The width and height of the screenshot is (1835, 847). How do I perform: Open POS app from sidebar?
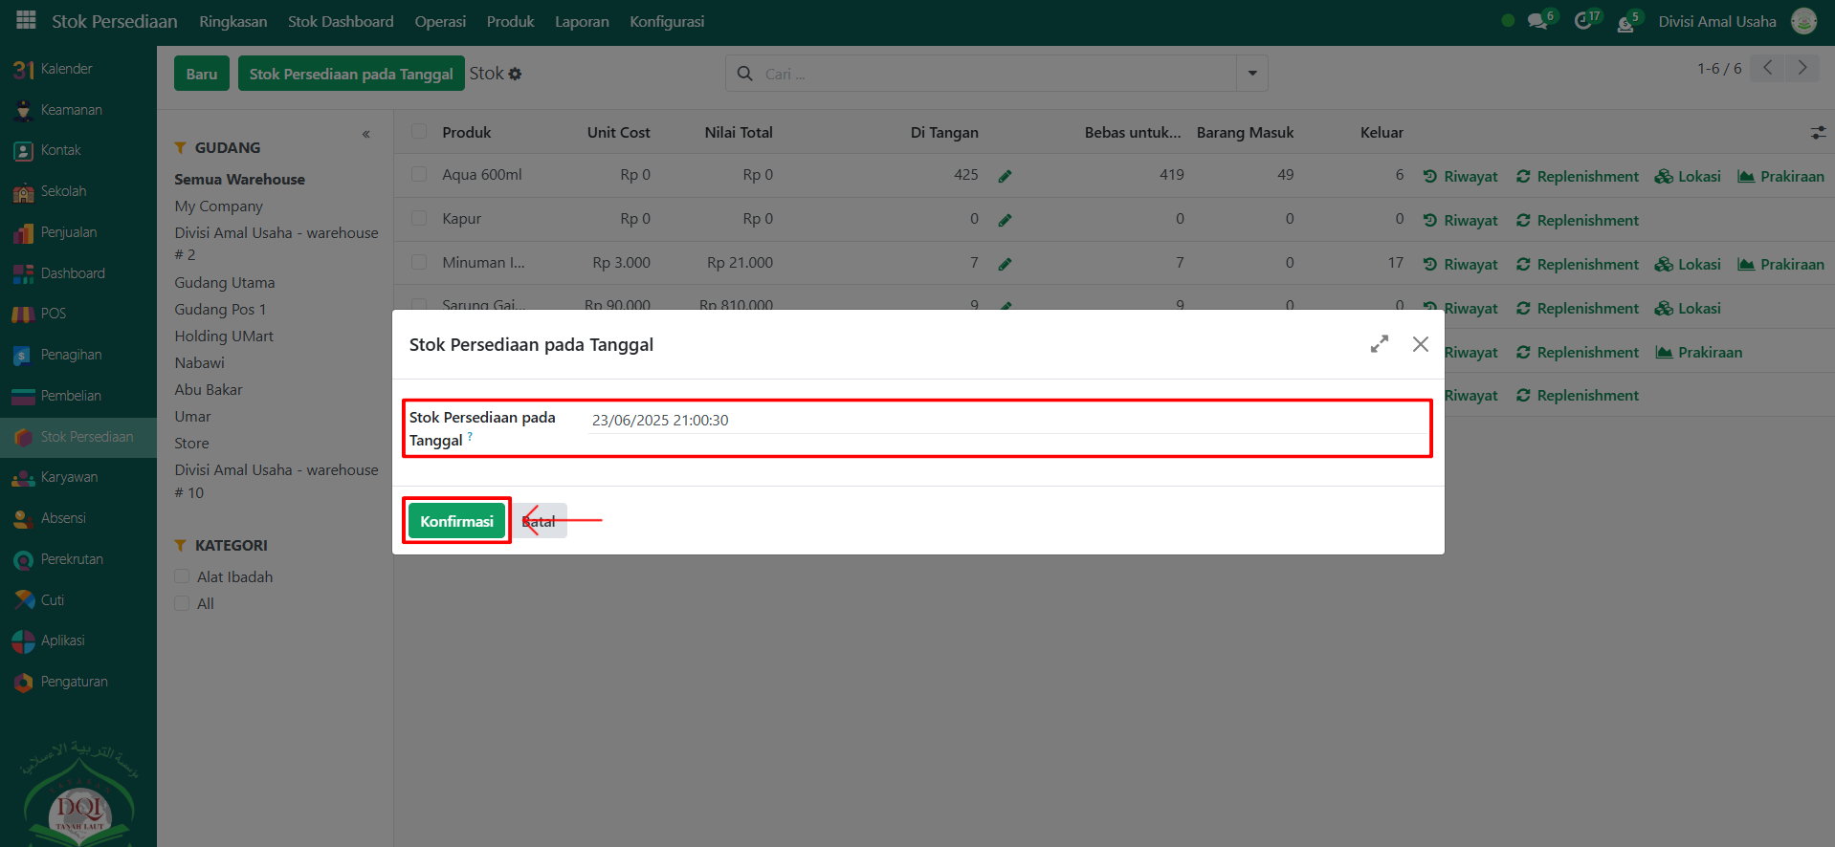click(54, 314)
